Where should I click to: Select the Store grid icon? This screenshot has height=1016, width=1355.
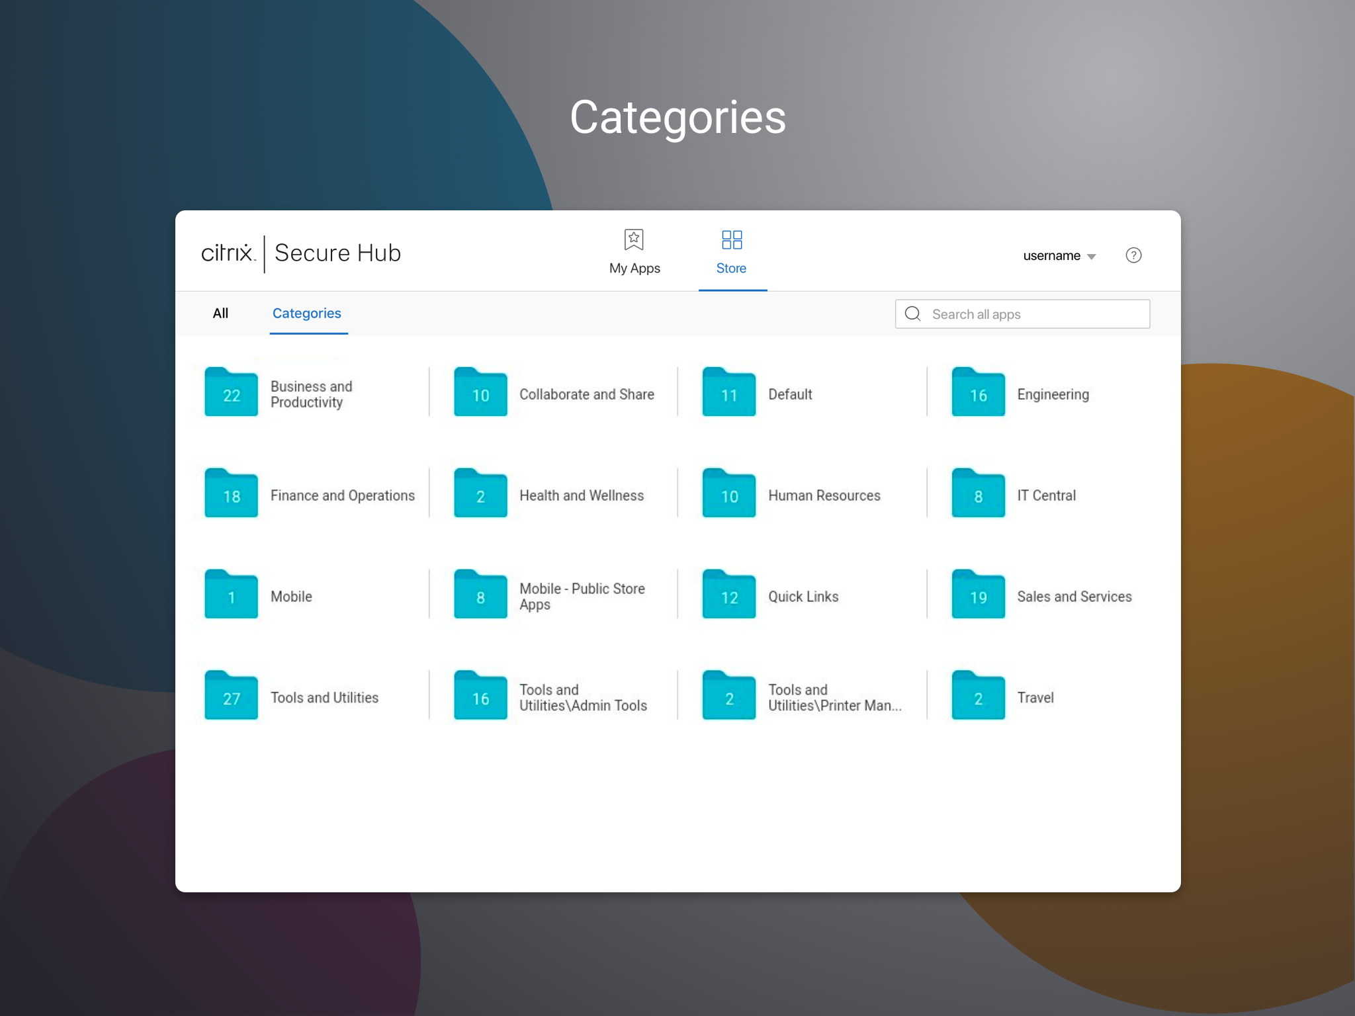pyautogui.click(x=732, y=239)
